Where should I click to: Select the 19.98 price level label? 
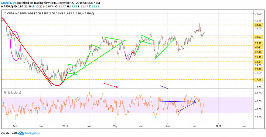[x=258, y=80]
